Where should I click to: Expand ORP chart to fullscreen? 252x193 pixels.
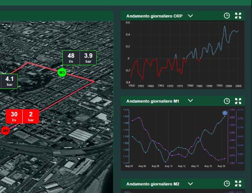[238, 16]
